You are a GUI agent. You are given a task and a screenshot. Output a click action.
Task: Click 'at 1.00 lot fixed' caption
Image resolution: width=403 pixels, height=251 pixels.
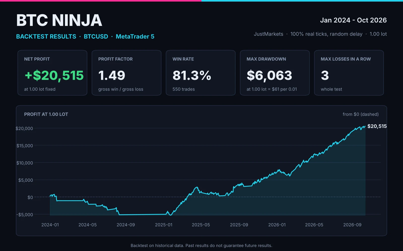click(x=40, y=89)
